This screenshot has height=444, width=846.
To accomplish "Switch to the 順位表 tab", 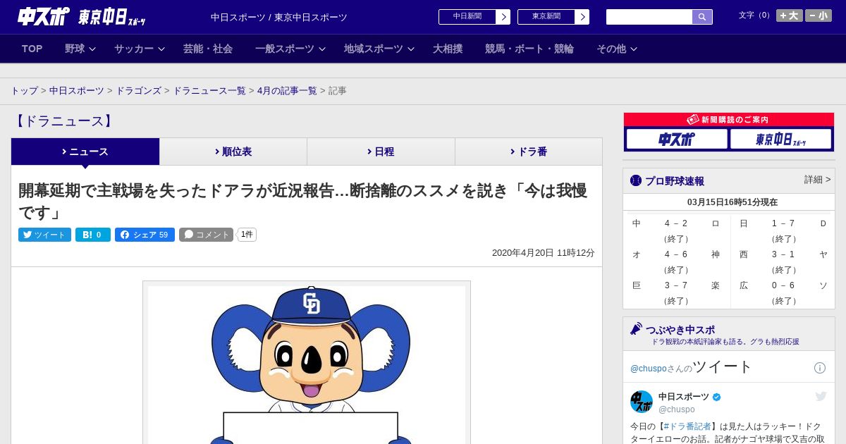I will click(x=233, y=152).
